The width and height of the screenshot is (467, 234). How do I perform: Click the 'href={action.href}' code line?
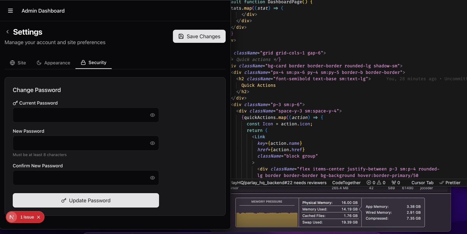point(281,150)
